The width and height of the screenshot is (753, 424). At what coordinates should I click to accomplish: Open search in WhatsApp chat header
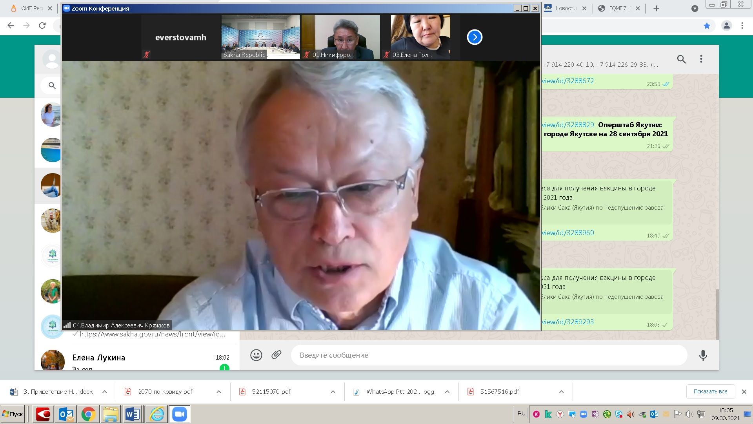point(681,59)
